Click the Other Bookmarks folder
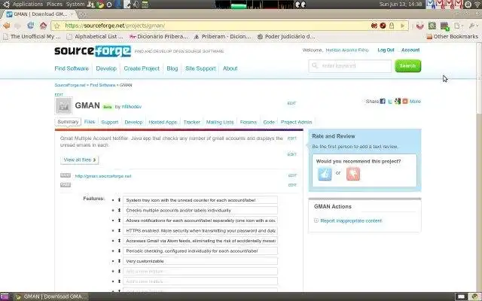 coord(452,37)
